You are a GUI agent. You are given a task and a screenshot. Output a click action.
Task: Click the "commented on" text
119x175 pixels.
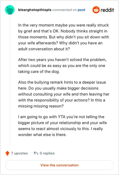[65, 10]
